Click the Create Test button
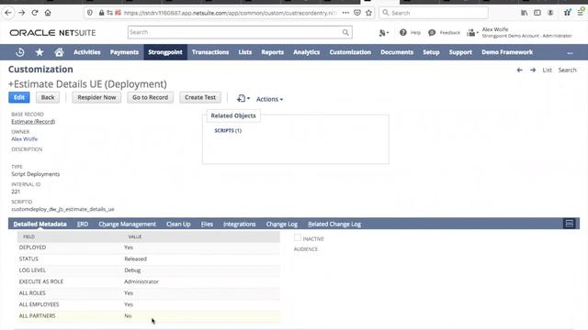This screenshot has height=330, width=588. [x=200, y=97]
